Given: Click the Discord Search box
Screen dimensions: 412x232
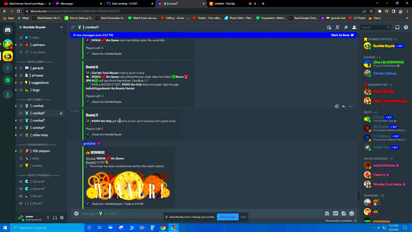Looking at the screenshot, I should 375,27.
